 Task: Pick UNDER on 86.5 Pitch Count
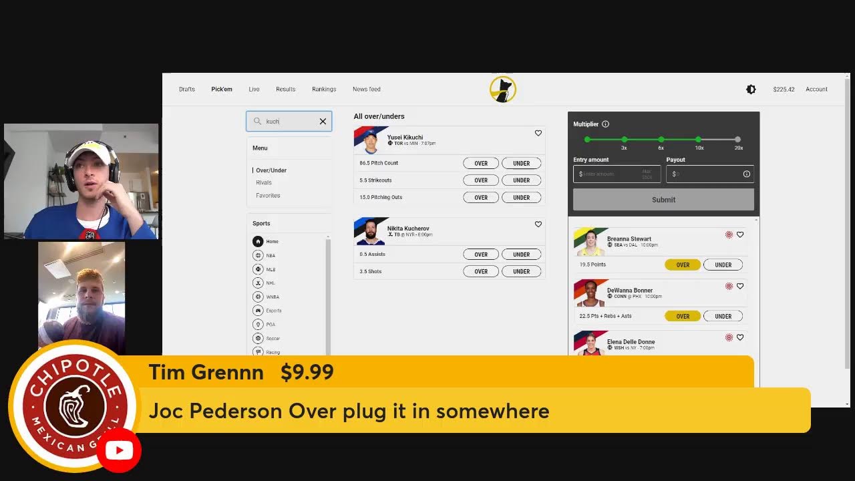pyautogui.click(x=522, y=163)
